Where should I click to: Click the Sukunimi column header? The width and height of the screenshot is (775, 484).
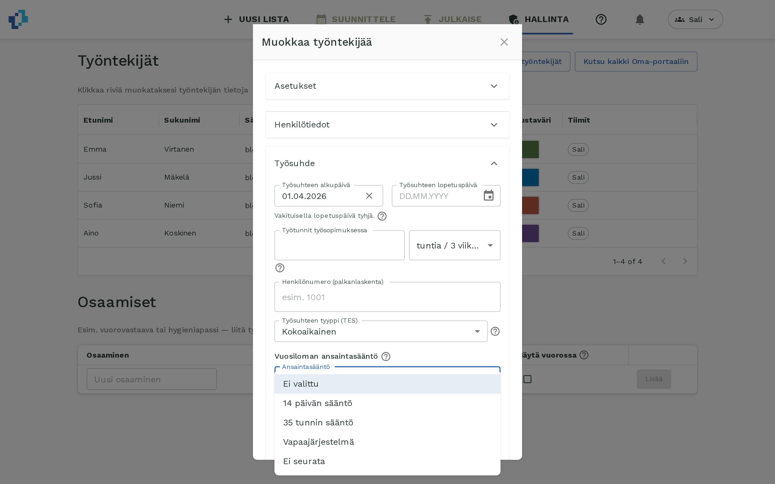coord(182,120)
